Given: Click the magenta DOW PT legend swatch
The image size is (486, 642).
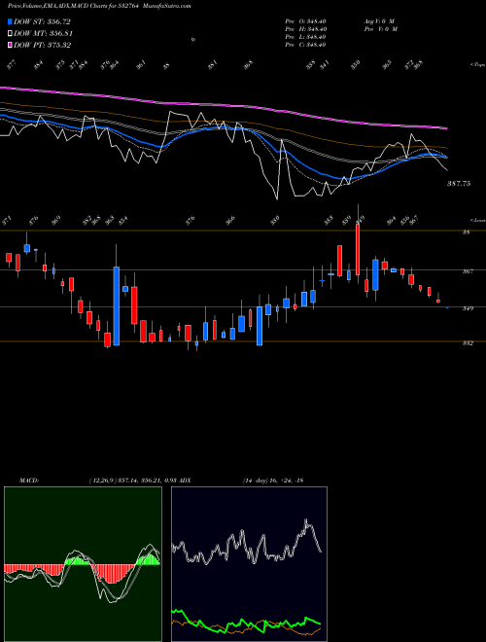Looking at the screenshot, I should 10,45.
